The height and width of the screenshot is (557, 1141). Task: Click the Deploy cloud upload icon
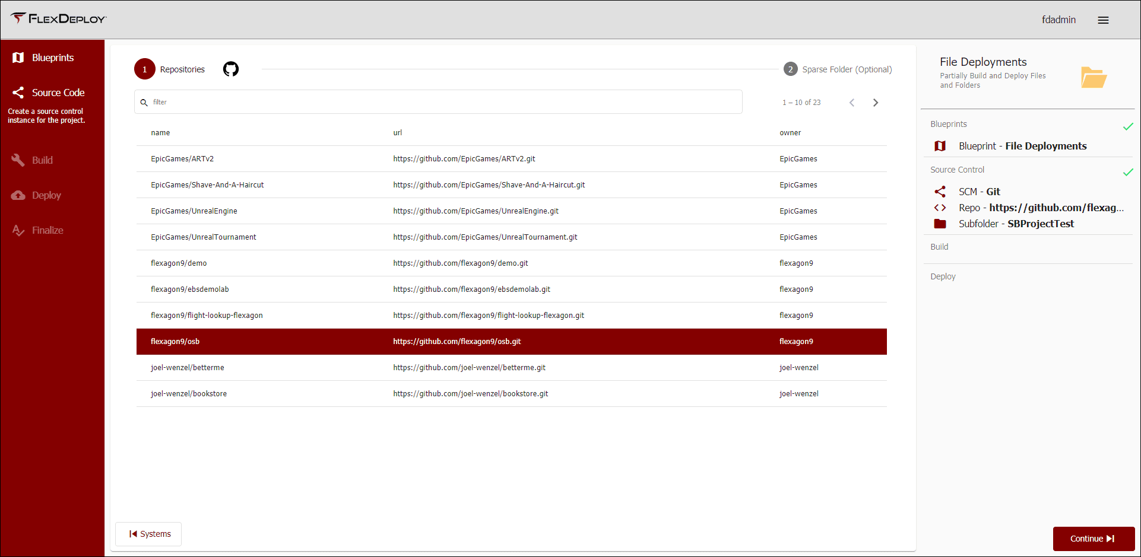(18, 195)
